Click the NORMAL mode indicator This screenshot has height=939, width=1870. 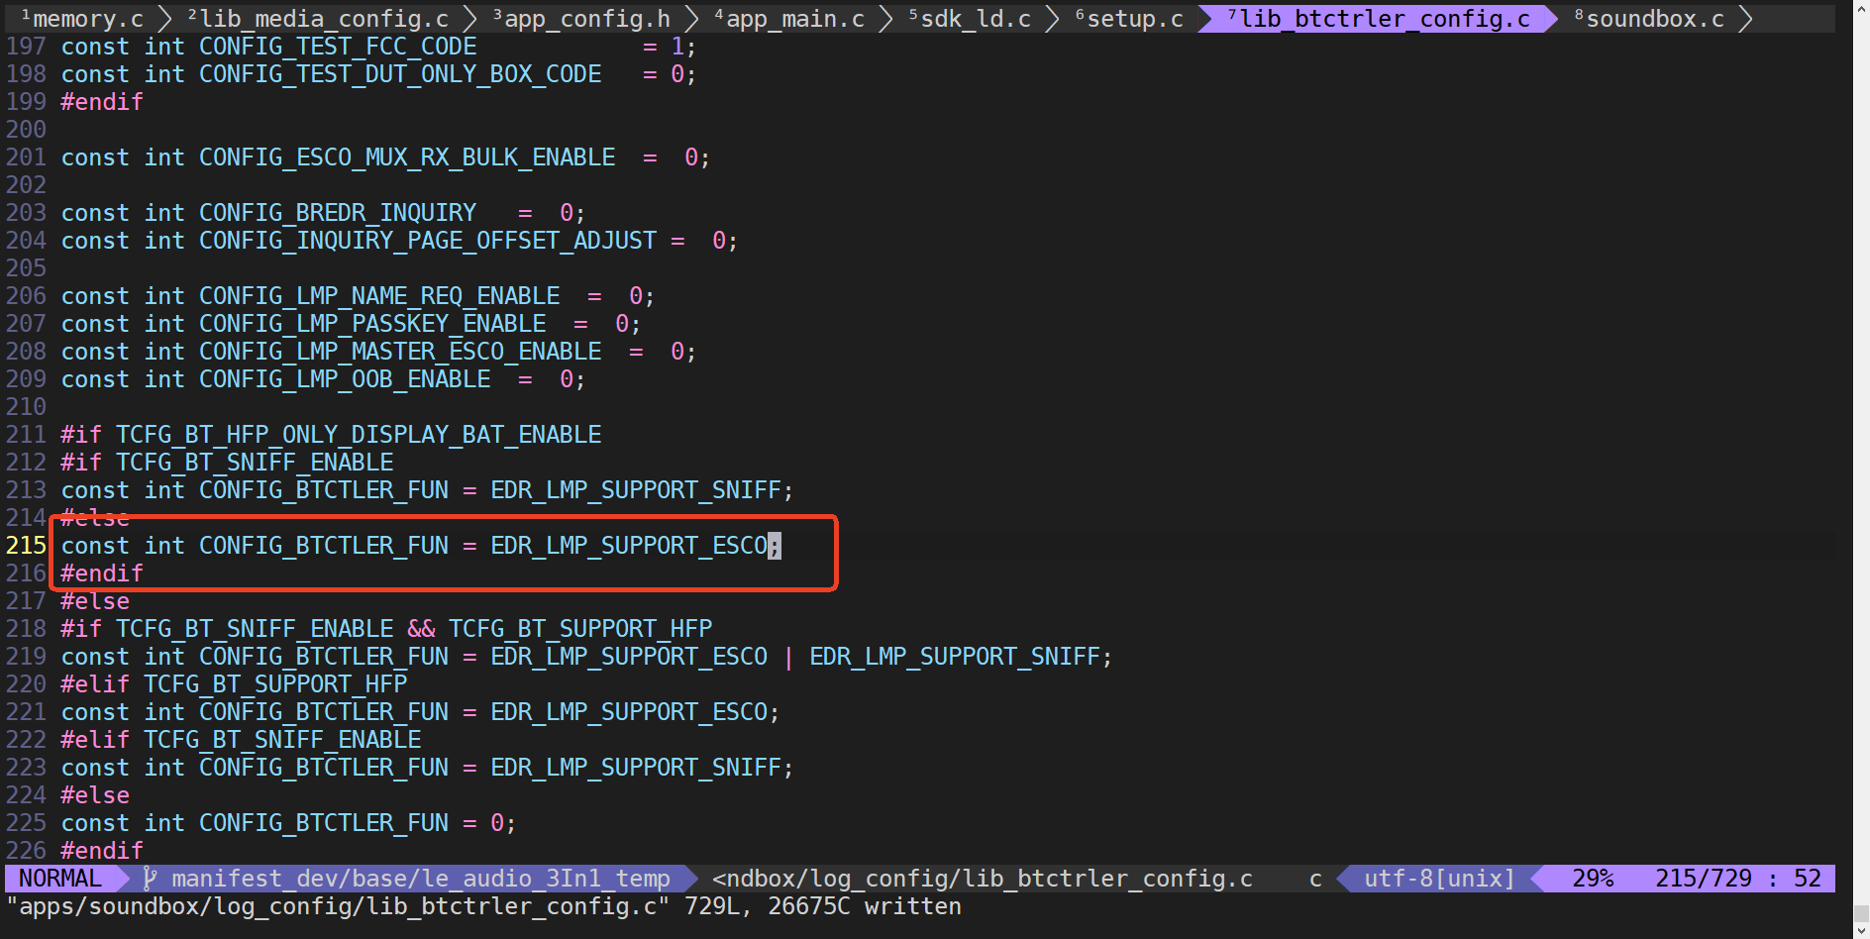(x=60, y=879)
